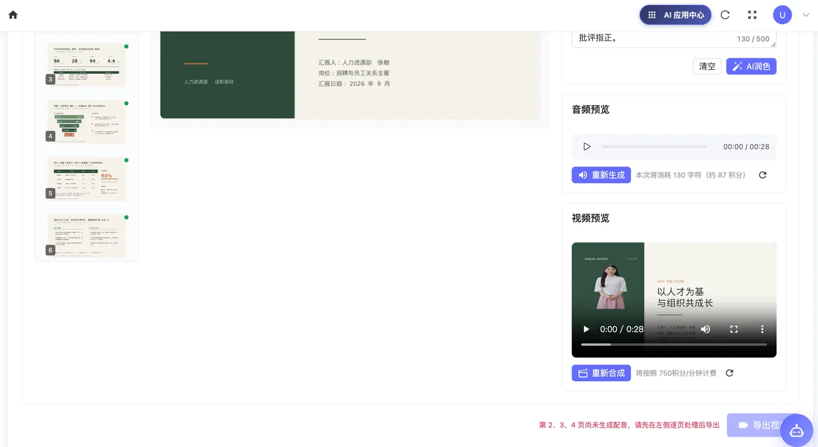818x447 pixels.
Task: Refresh the audio status icon beside 积分
Action: [x=762, y=175]
